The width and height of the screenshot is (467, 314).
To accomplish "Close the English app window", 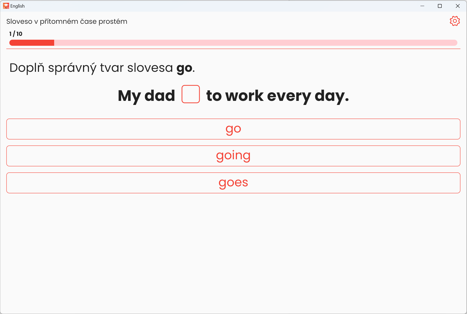I will click(458, 6).
